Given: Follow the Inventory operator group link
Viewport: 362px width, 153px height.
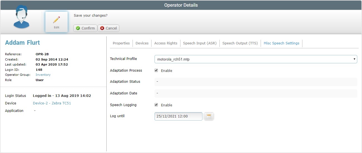Looking at the screenshot, I should tap(43, 75).
